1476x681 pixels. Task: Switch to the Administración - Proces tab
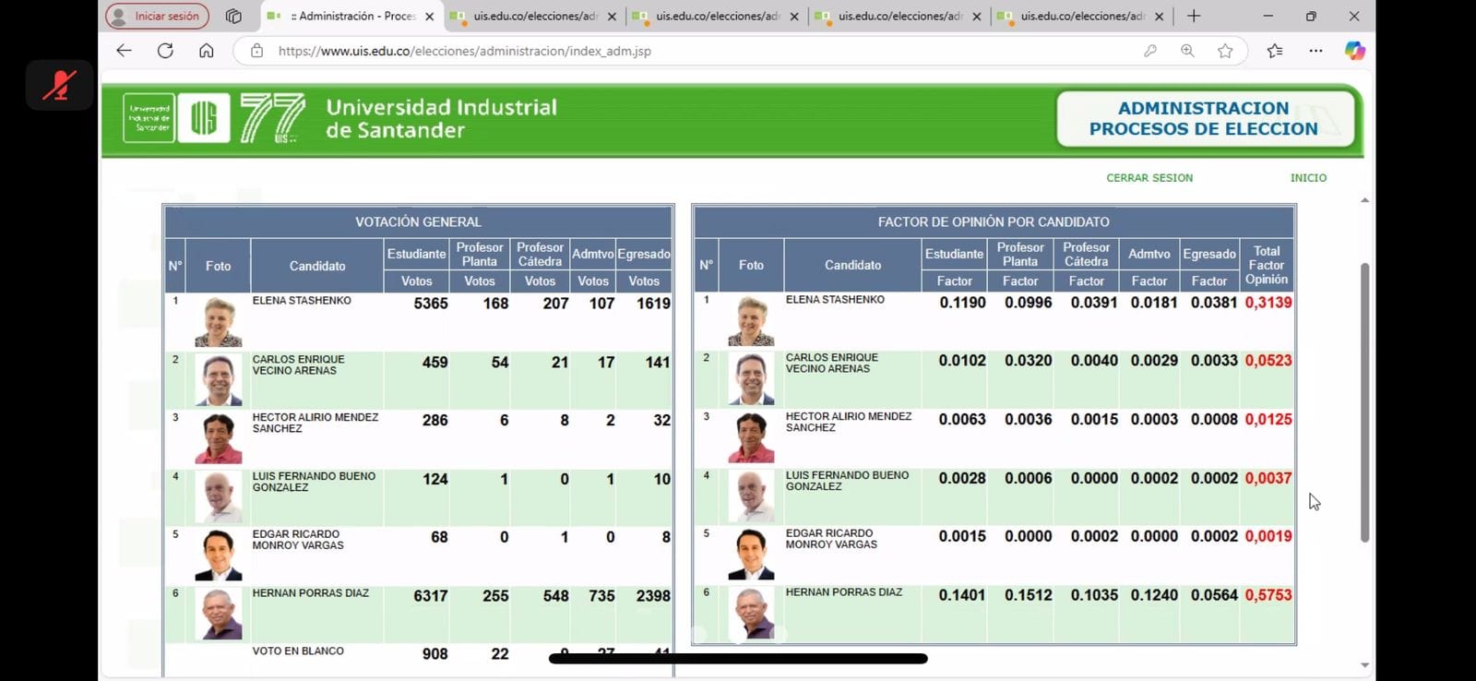tap(351, 16)
